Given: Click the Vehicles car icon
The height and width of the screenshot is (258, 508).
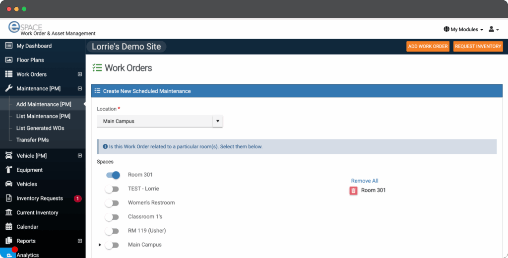Looking at the screenshot, I should [8, 184].
